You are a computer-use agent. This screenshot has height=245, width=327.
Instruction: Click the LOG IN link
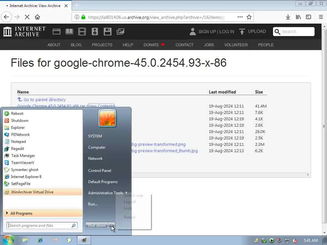coord(227,32)
